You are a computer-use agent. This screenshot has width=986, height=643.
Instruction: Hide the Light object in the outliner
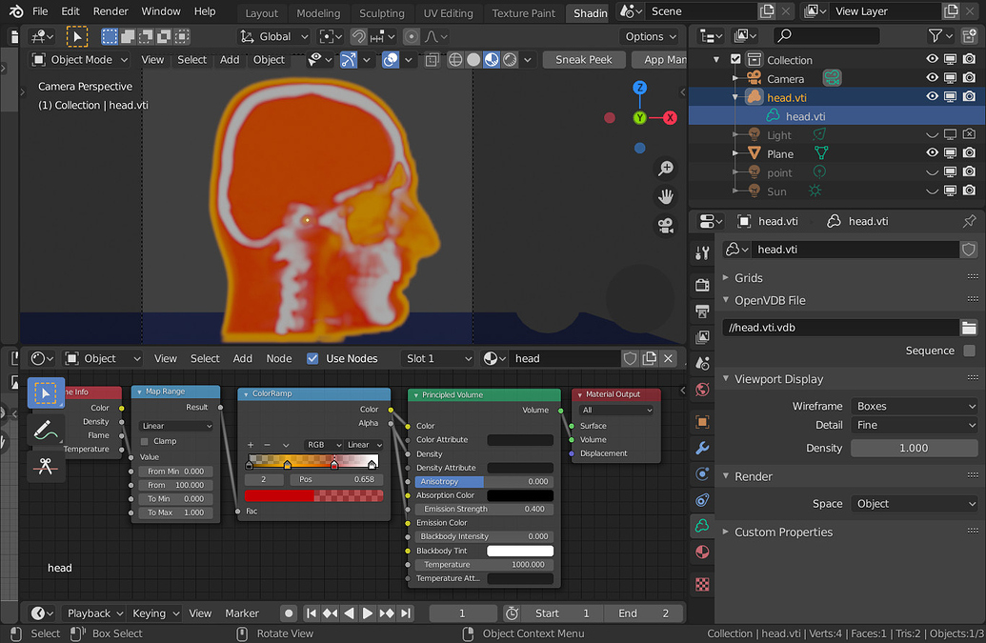pyautogui.click(x=932, y=134)
